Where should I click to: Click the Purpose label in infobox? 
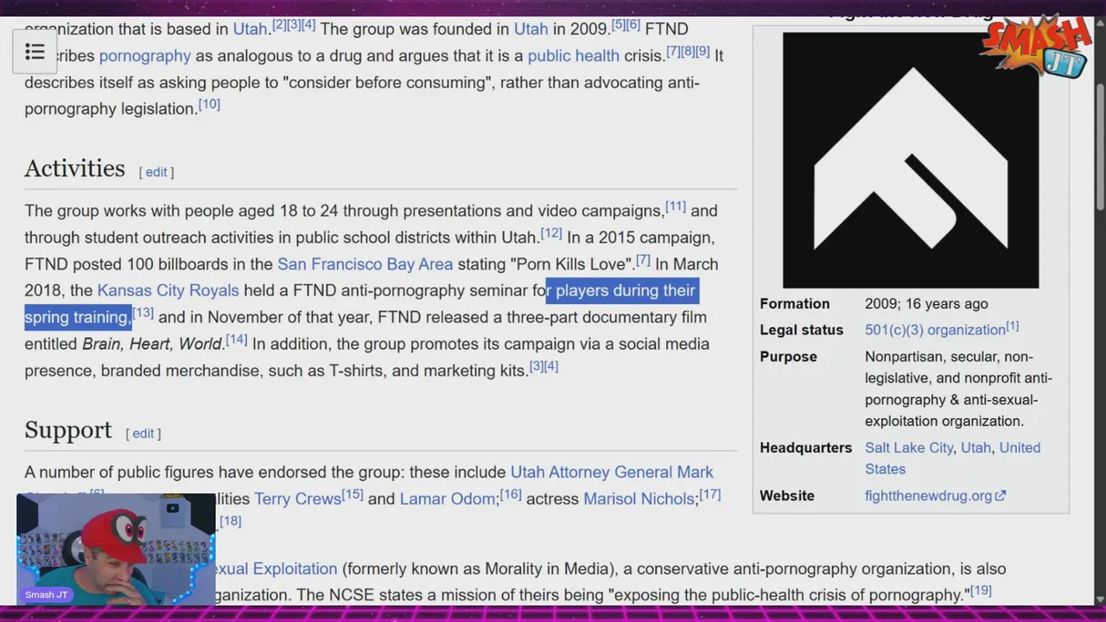coord(788,356)
